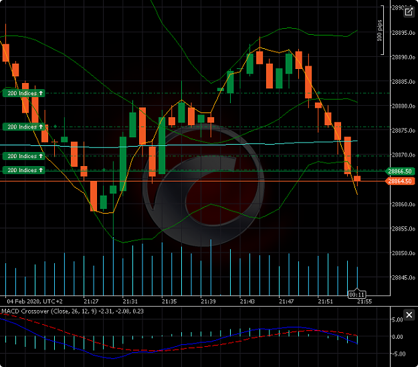Select the top 200 Indices order label
Screen dimensions: 418x367
(23, 93)
